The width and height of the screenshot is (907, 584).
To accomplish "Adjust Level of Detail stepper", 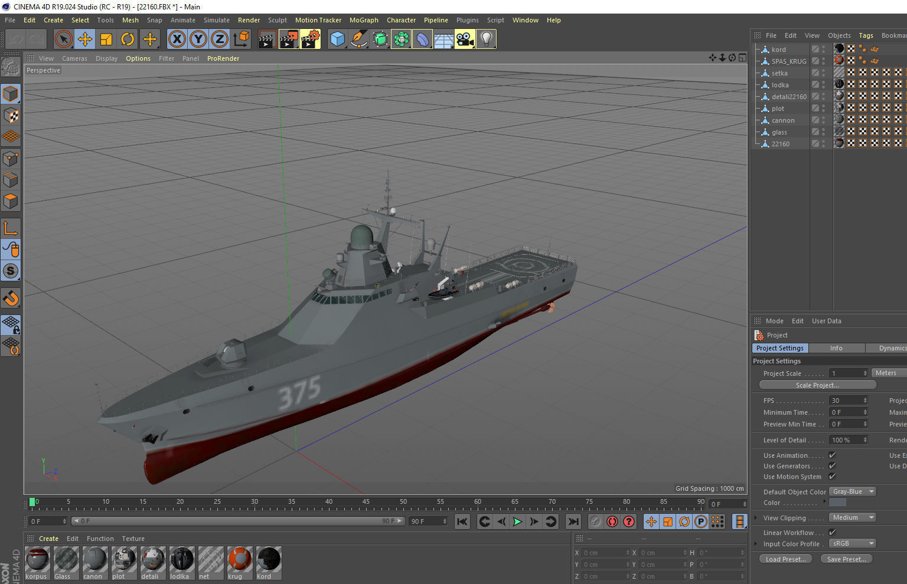I will tap(865, 440).
